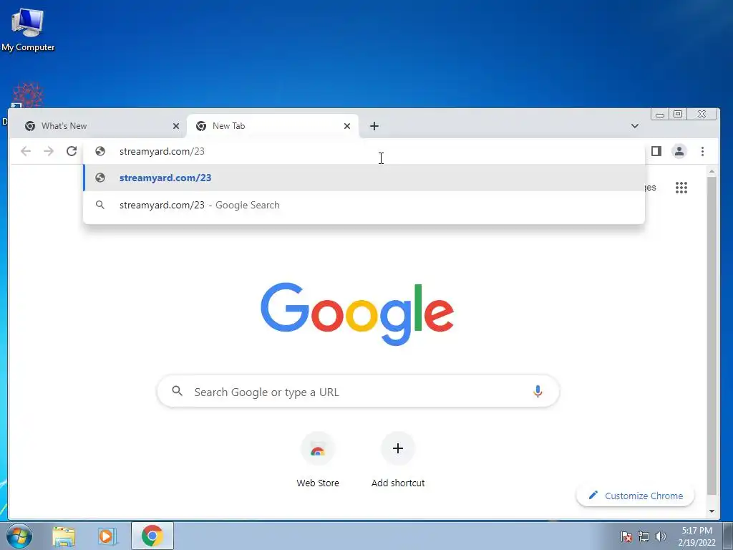Click the Chrome taskbar icon
This screenshot has height=550, width=733.
152,536
